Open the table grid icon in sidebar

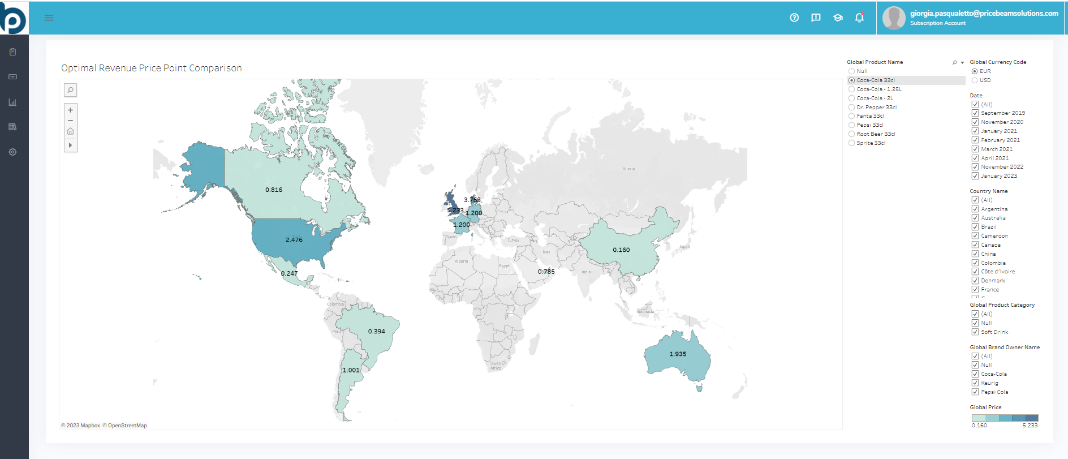[12, 127]
